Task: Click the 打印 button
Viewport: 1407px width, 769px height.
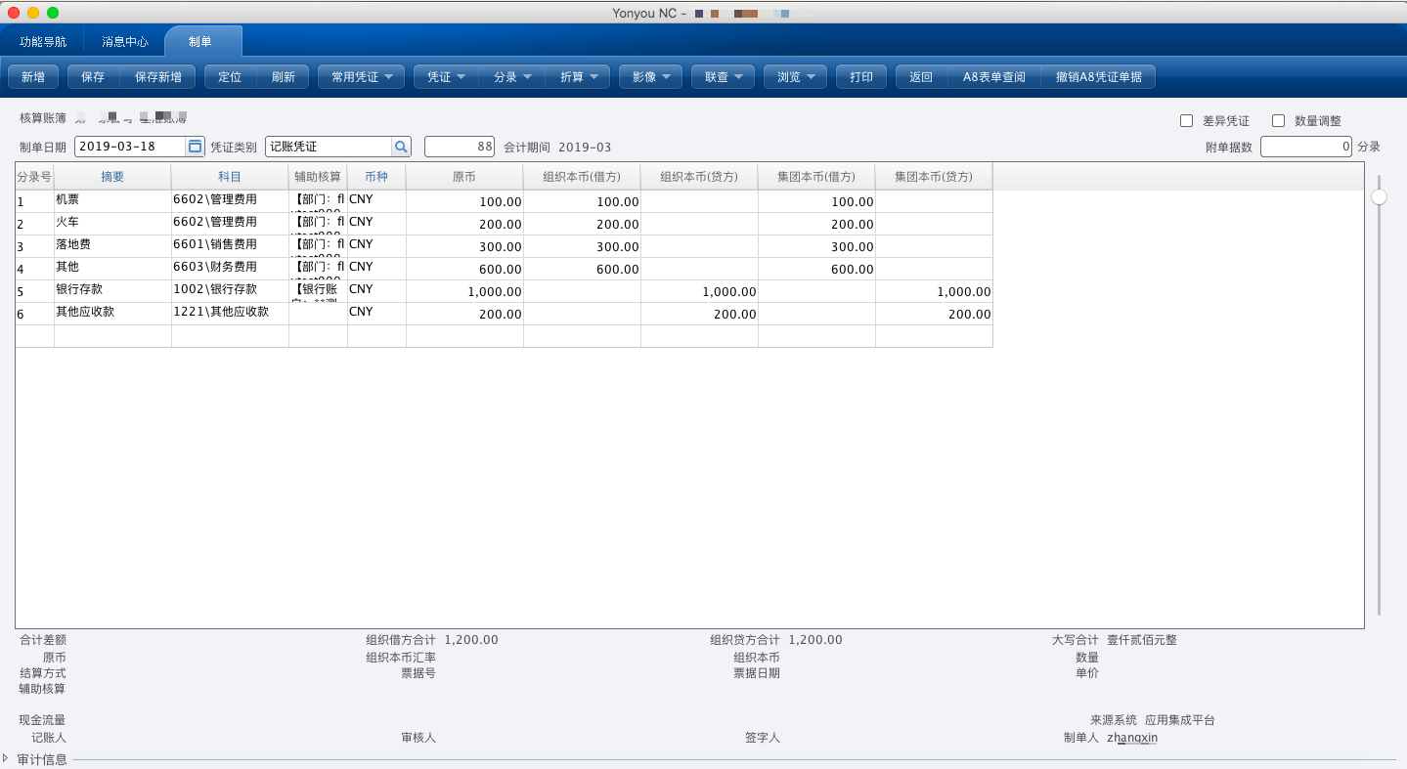Action: [861, 77]
